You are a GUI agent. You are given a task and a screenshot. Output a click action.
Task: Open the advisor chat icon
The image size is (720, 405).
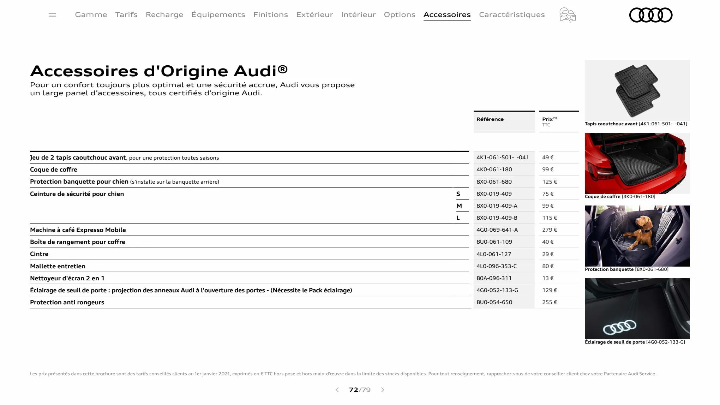click(x=568, y=15)
